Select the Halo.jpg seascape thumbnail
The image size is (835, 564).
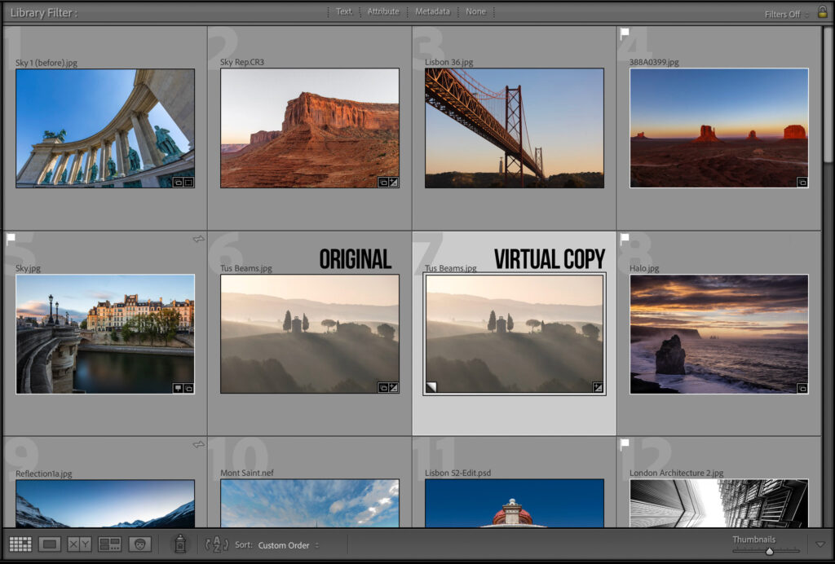tap(719, 334)
